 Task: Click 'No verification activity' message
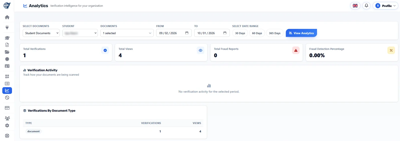tap(209, 92)
